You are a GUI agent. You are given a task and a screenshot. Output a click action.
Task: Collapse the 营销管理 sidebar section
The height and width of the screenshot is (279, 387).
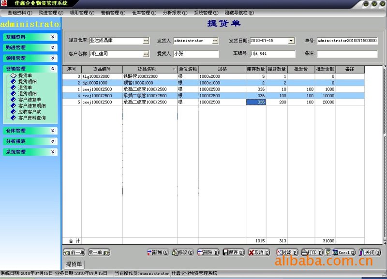[x=30, y=69]
